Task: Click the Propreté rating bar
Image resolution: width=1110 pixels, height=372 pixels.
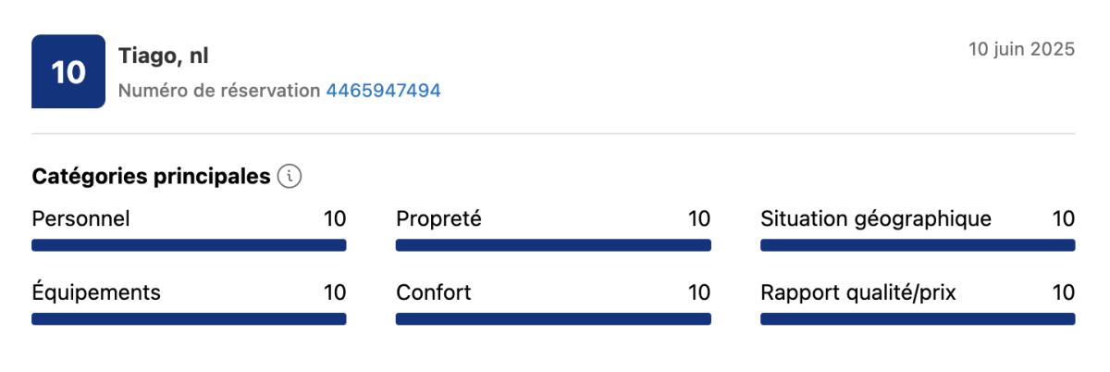Action: pyautogui.click(x=553, y=245)
